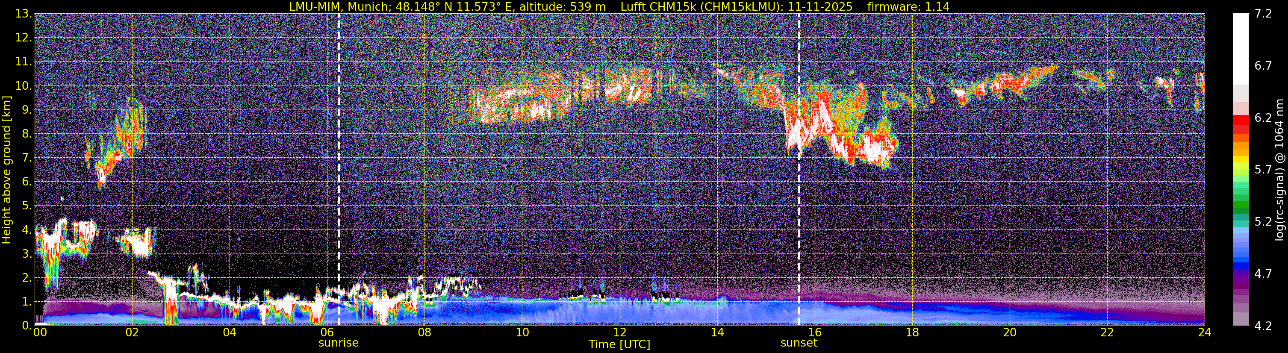Screen dimensions: 1288x353
Task: Click the x-axis tick label 08
Action: (x=424, y=332)
